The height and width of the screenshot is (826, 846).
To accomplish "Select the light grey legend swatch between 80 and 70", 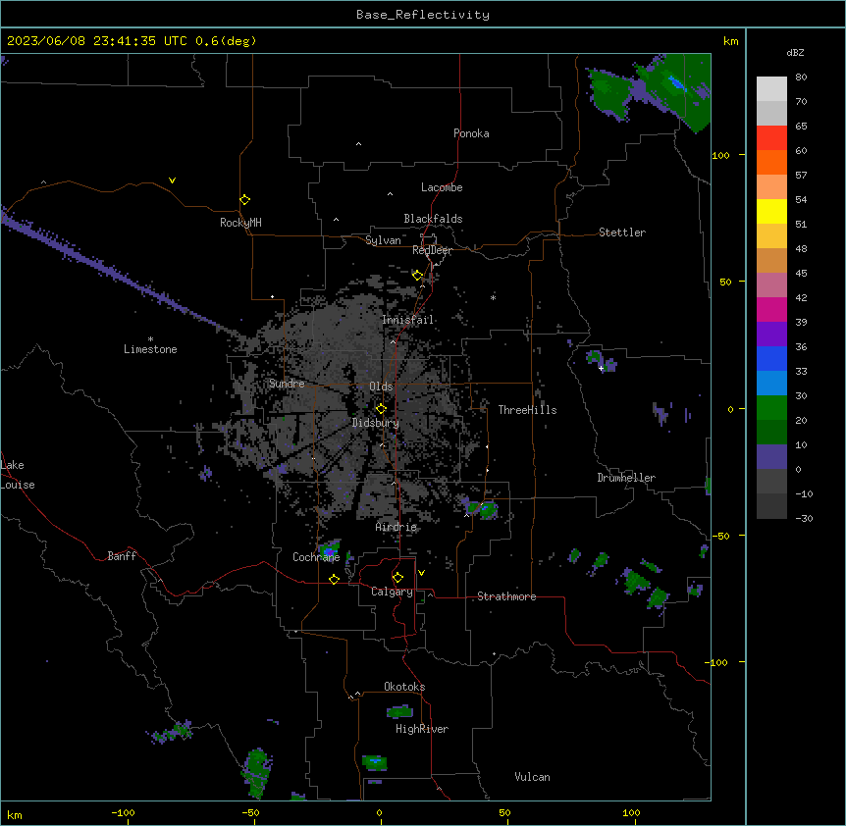I will [x=771, y=89].
